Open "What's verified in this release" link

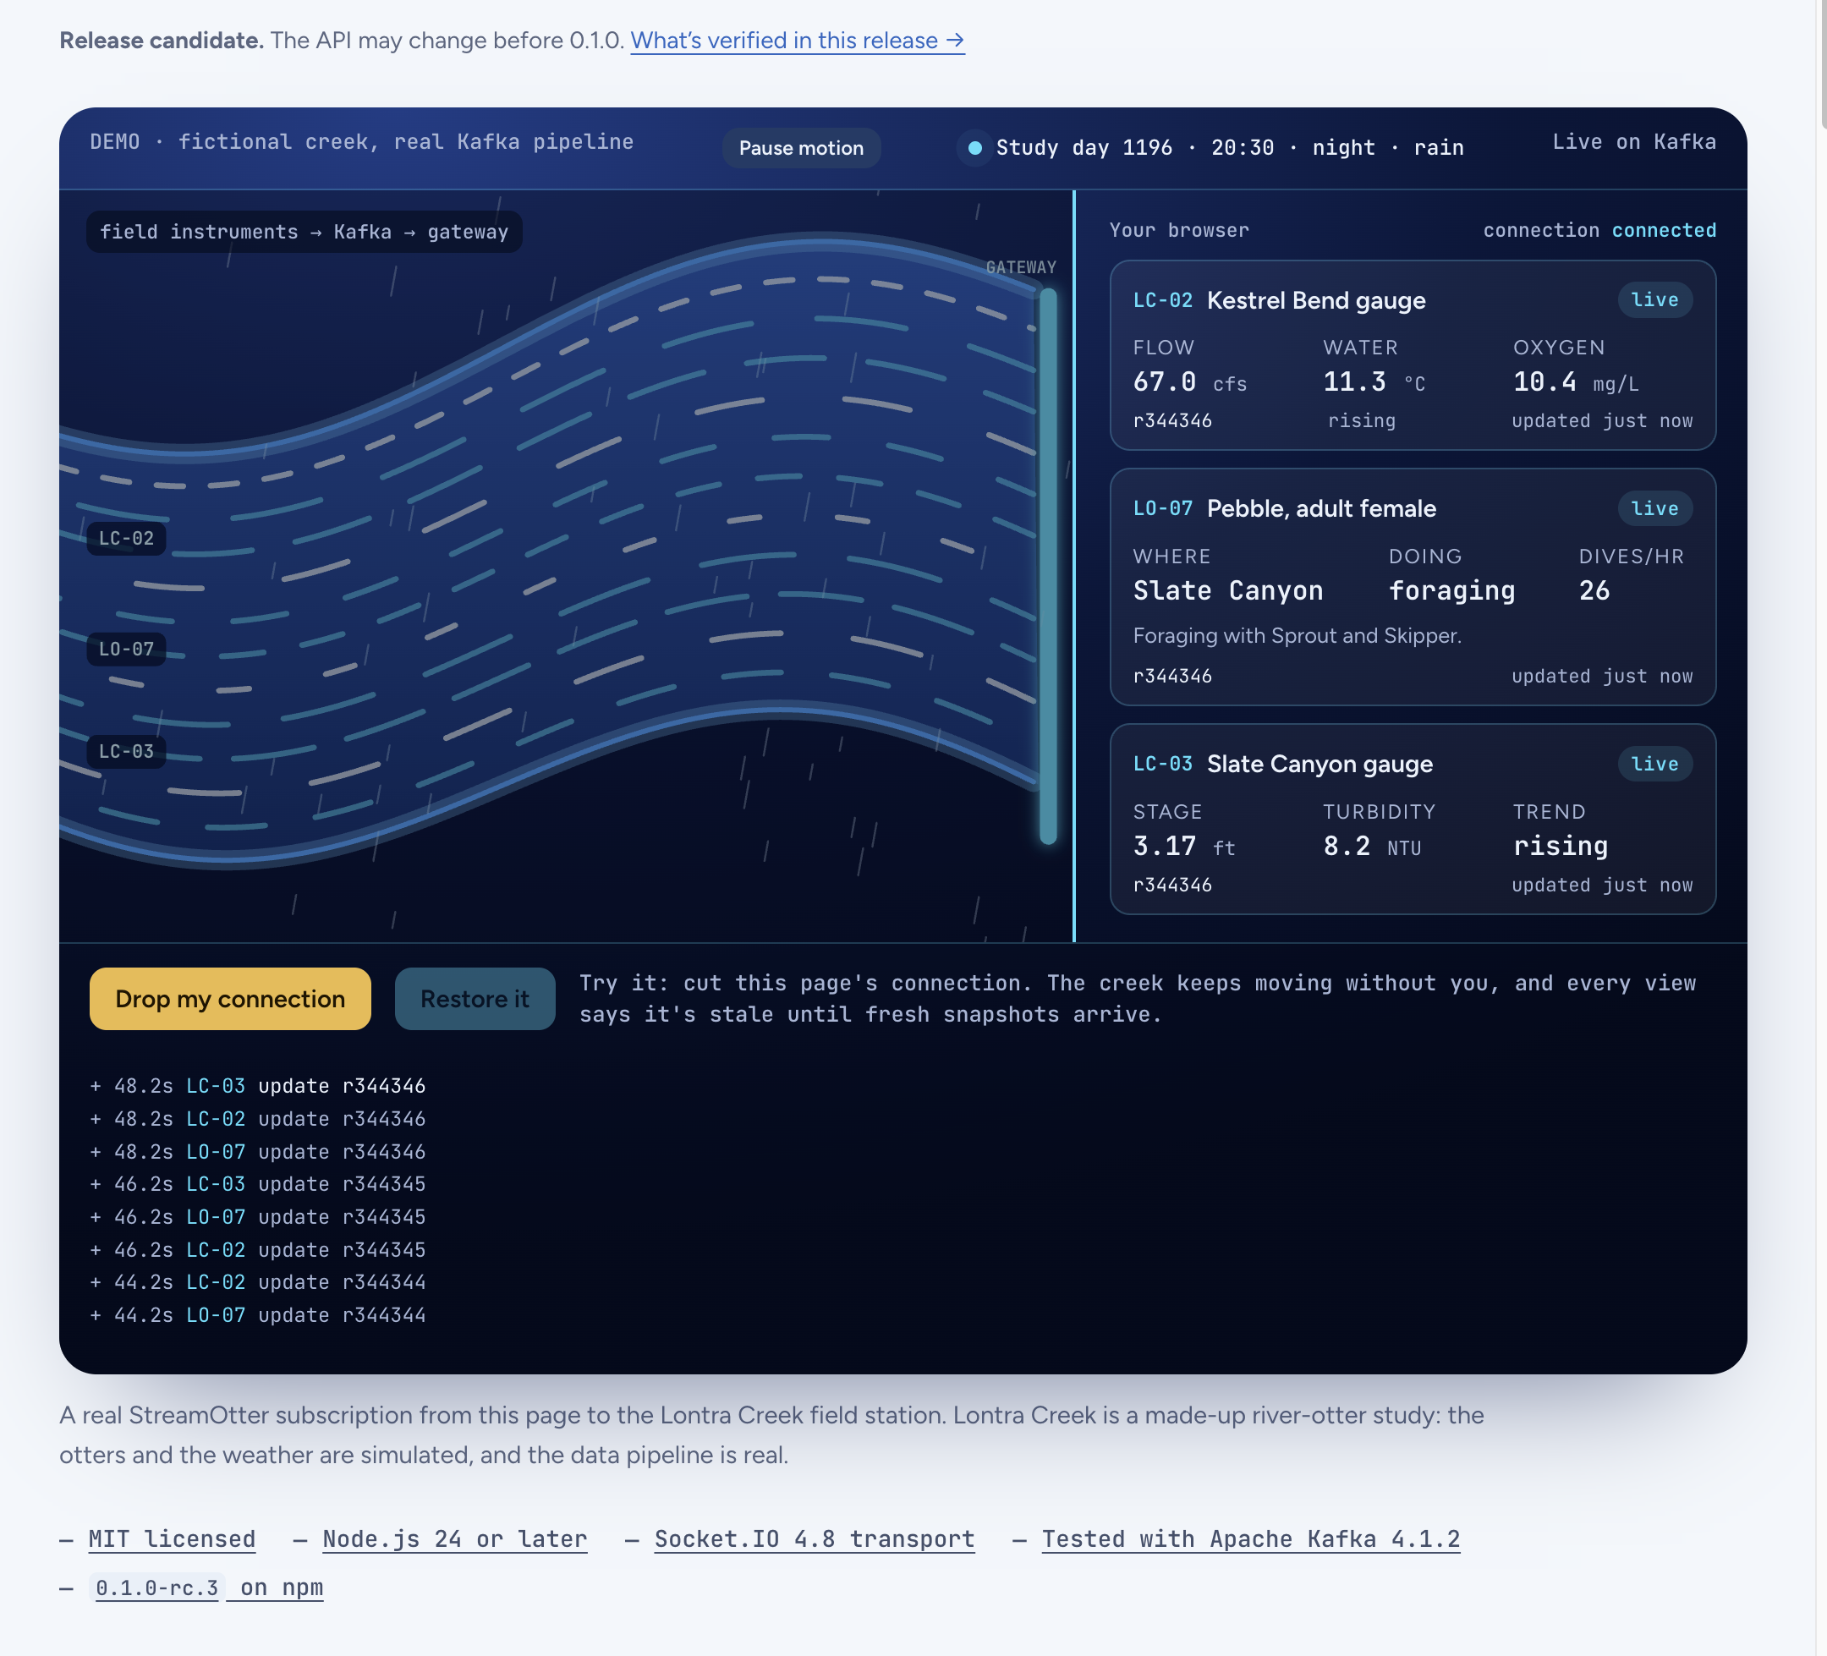(x=798, y=41)
